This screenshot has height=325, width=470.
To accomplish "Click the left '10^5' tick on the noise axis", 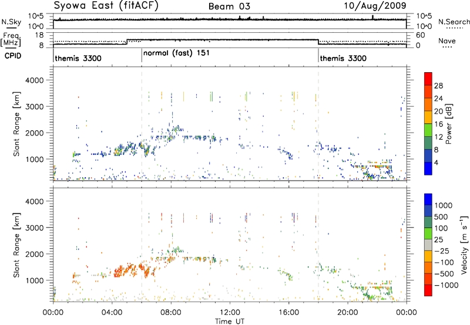I will 36,16.
